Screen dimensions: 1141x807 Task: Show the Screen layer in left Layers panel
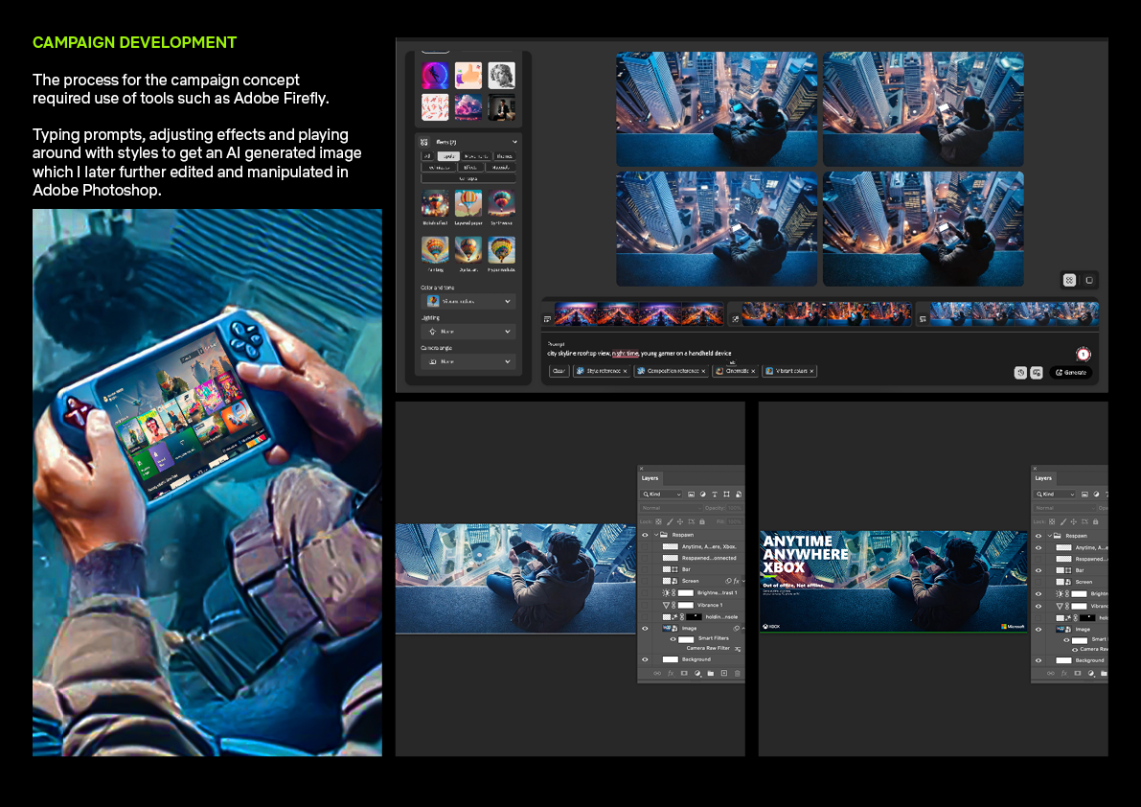click(x=645, y=581)
